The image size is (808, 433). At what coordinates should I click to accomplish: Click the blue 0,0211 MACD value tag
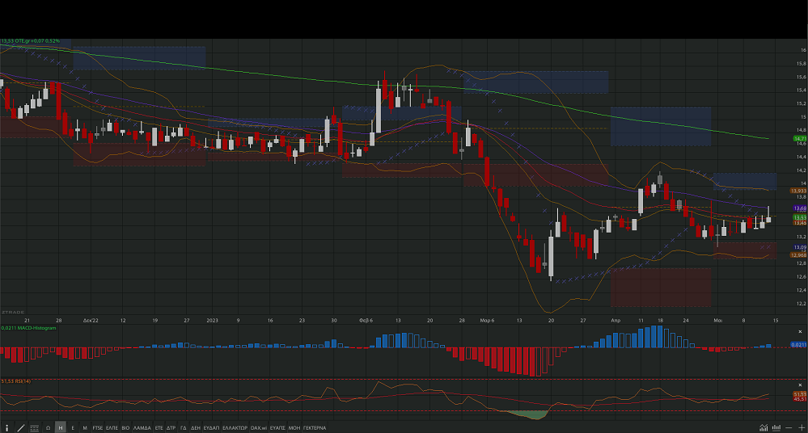(x=799, y=344)
